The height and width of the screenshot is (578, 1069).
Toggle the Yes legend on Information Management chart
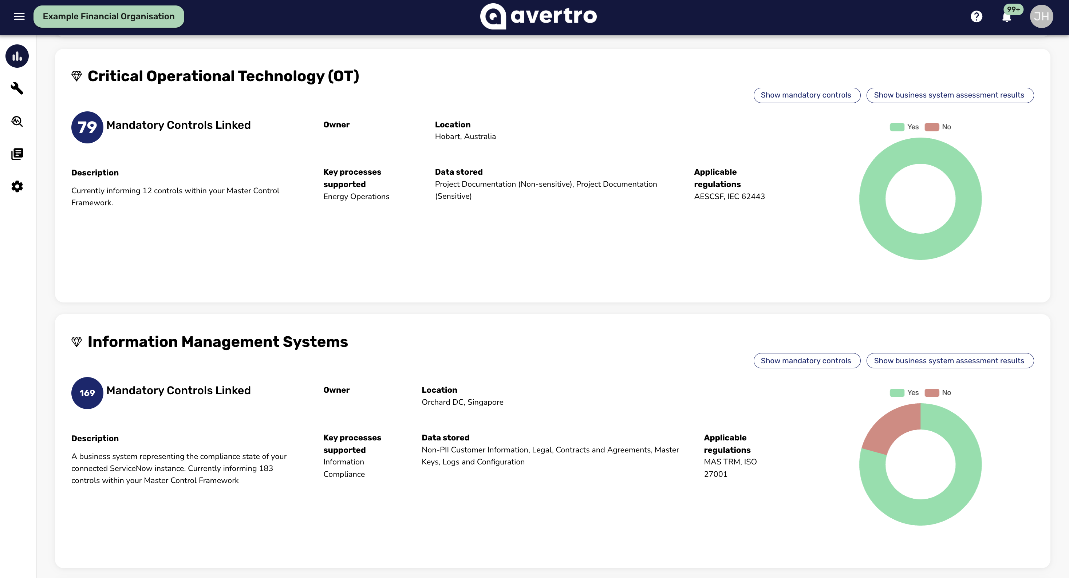904,392
